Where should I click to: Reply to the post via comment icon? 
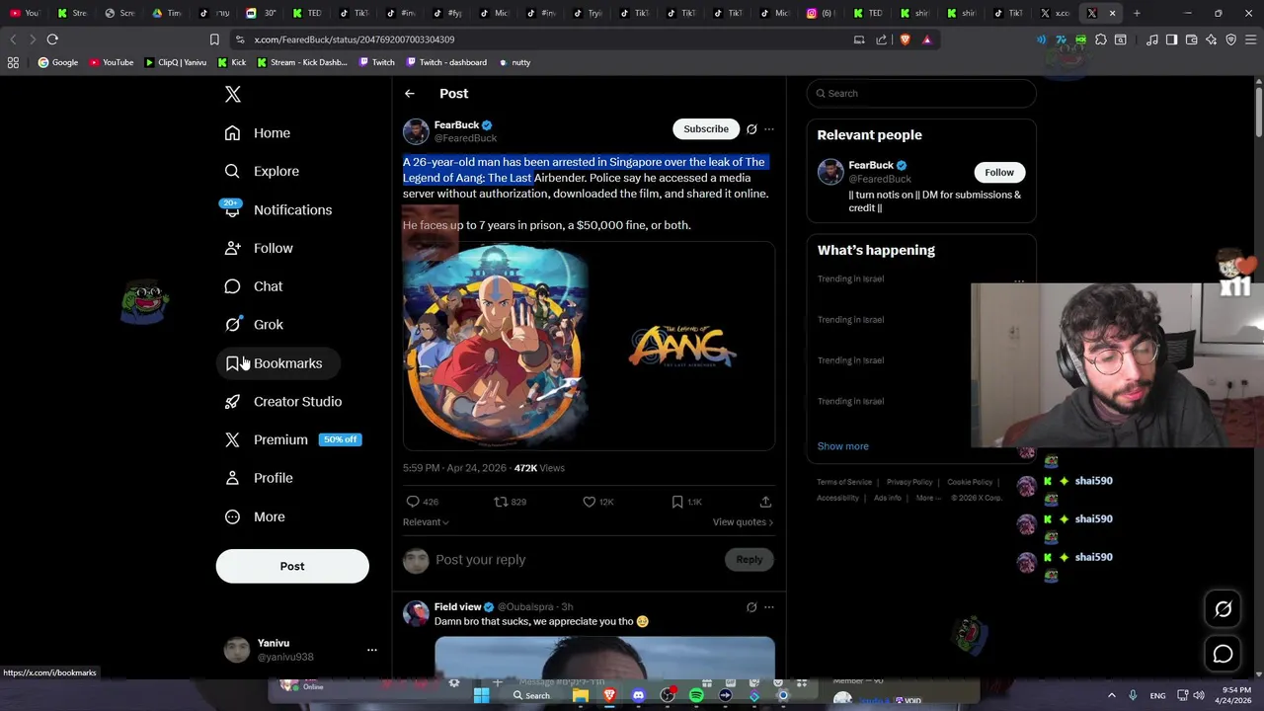[x=414, y=502]
